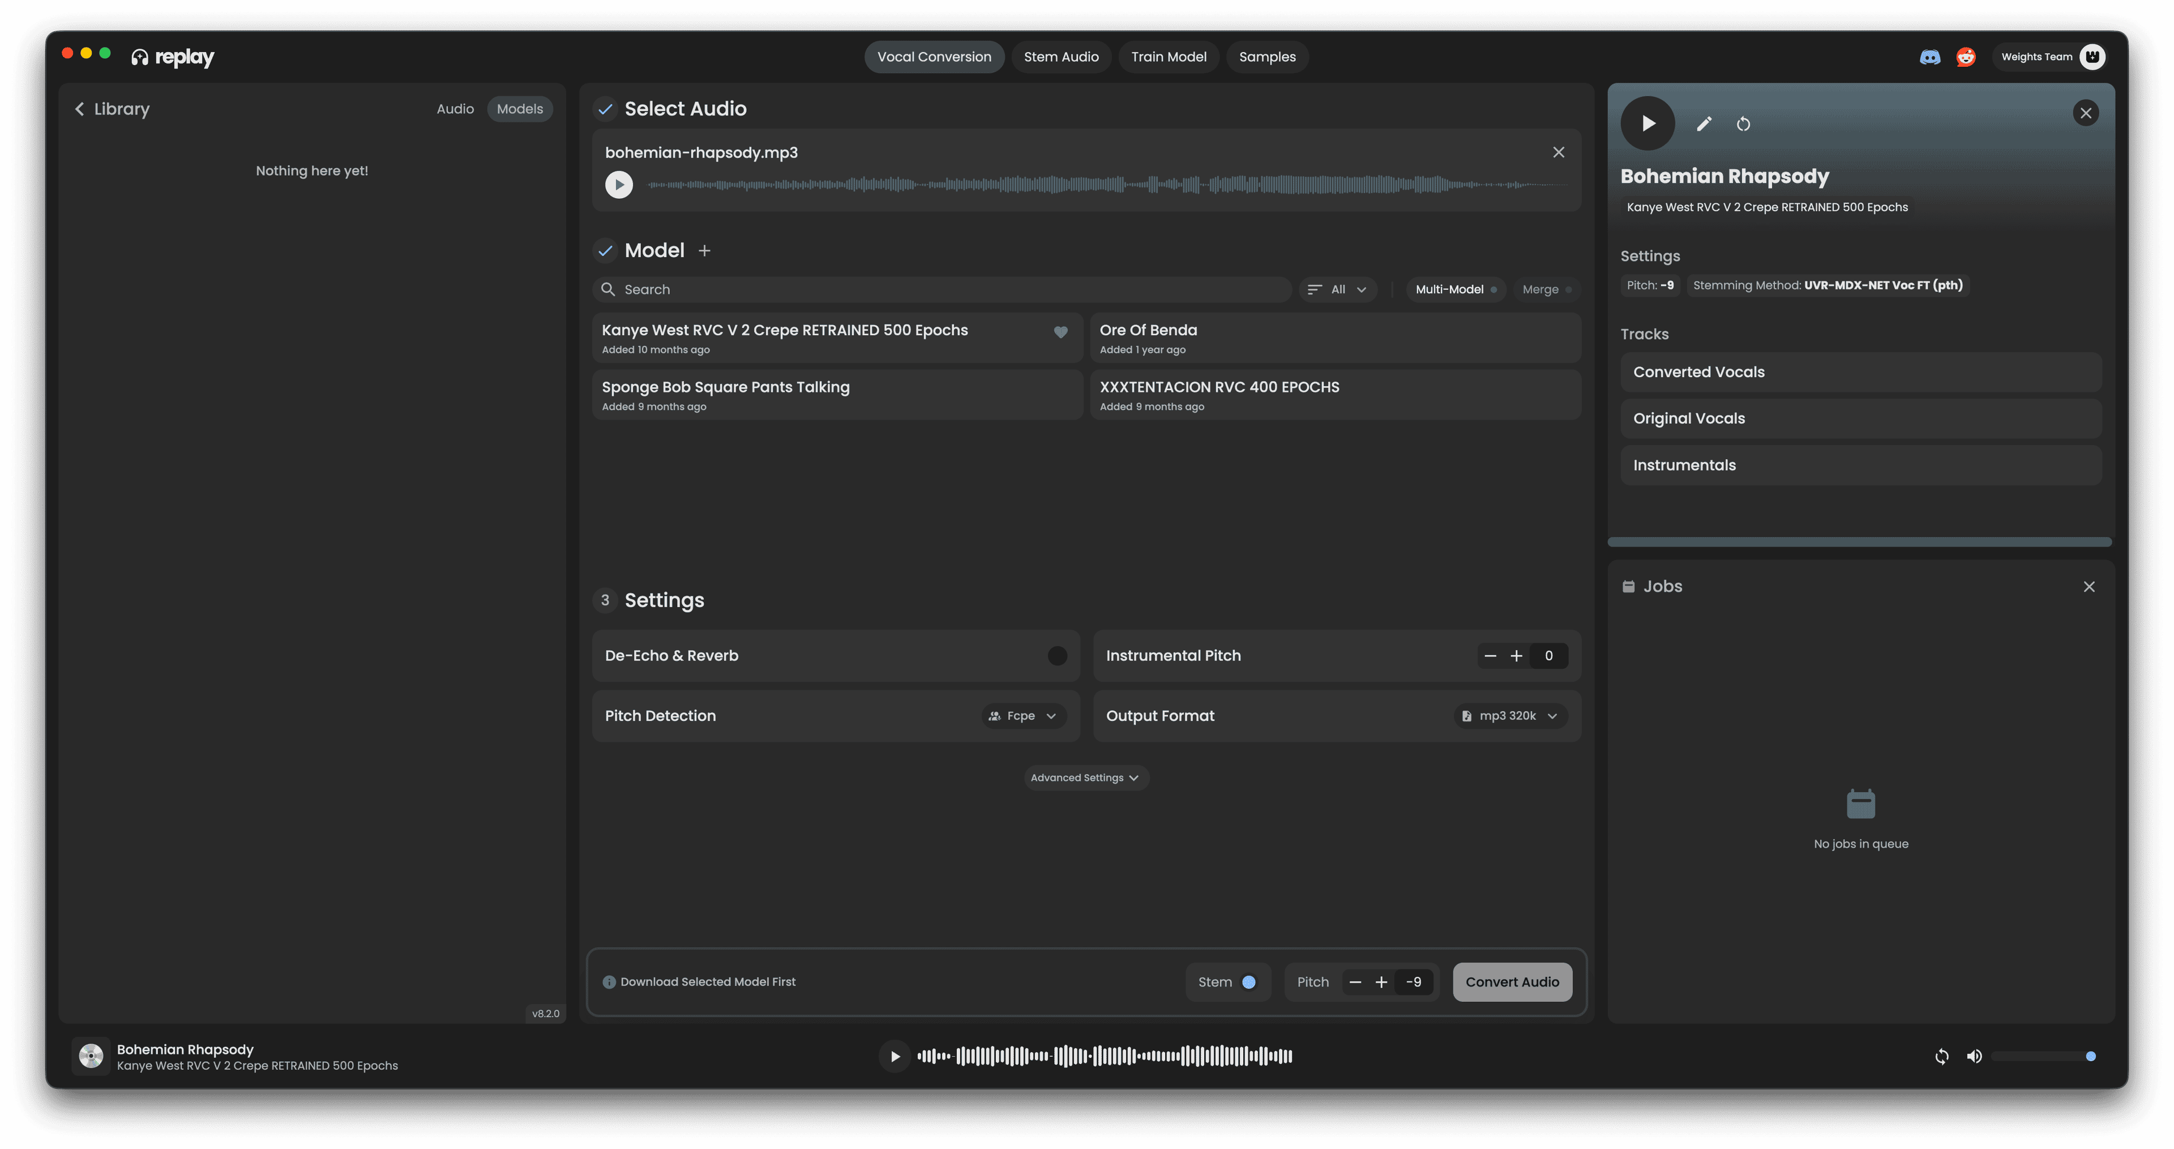Remove bohemian-rhapsody.mp3 from Select Audio
The width and height of the screenshot is (2174, 1149).
pyautogui.click(x=1558, y=152)
